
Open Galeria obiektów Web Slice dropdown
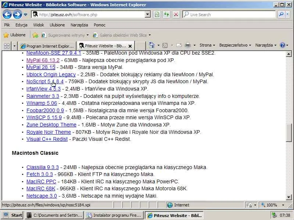pyautogui.click(x=122, y=35)
